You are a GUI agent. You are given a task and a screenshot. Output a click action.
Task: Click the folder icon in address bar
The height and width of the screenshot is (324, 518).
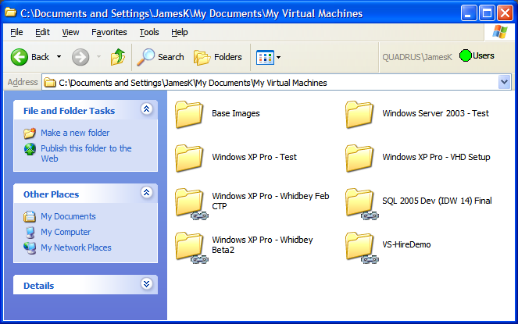coord(50,82)
